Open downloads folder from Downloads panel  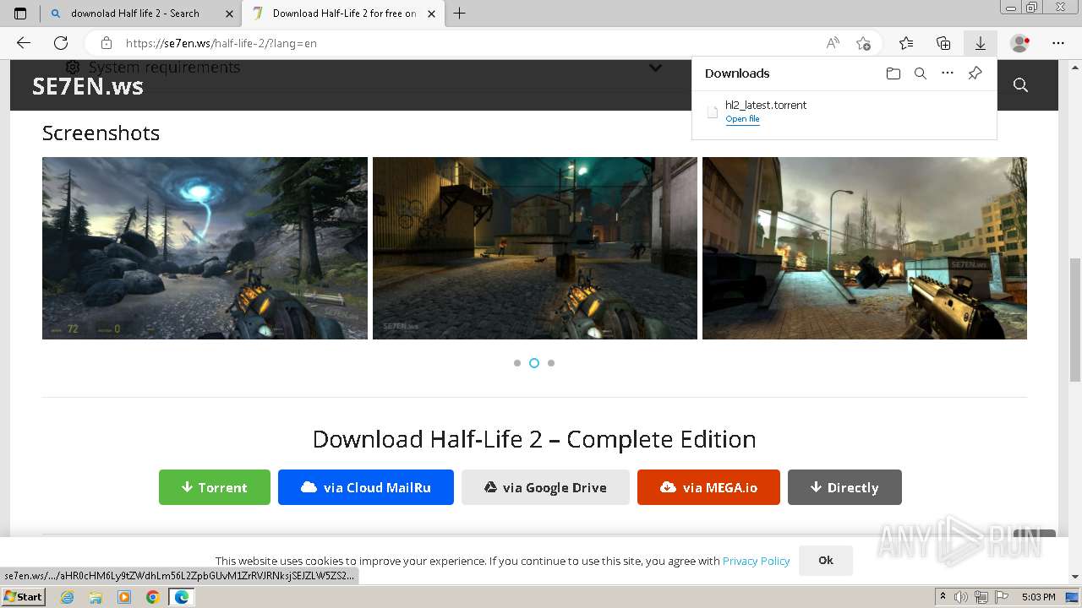pyautogui.click(x=893, y=73)
